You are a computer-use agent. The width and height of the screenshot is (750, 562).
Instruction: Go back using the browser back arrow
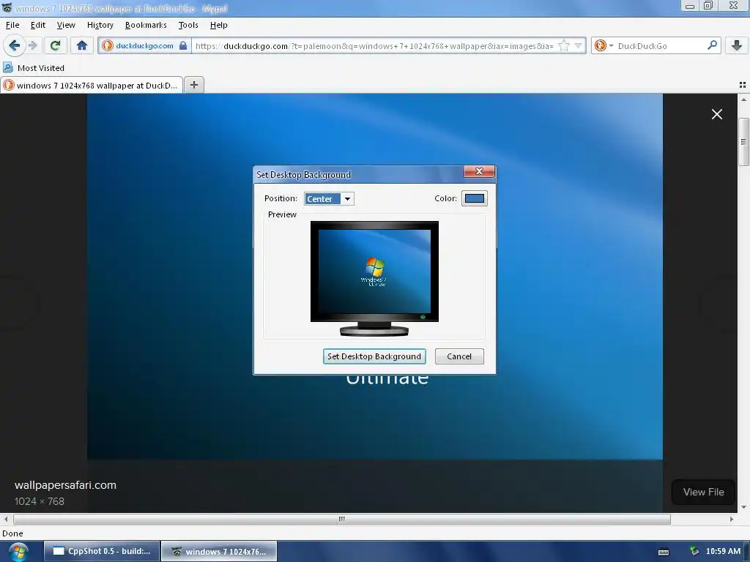coord(14,45)
